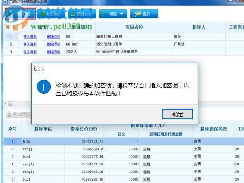This screenshot has height=183, width=244.
Task: Click 删除项目 link for the 江苏13清单规范 row
Action: [x=54, y=52]
